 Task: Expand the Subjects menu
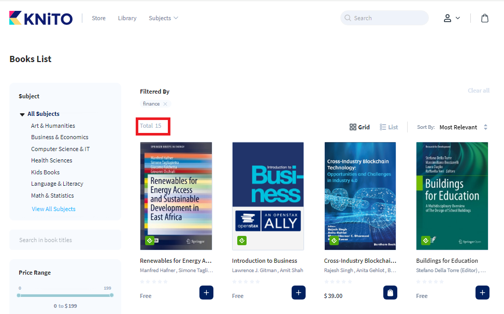click(x=163, y=18)
